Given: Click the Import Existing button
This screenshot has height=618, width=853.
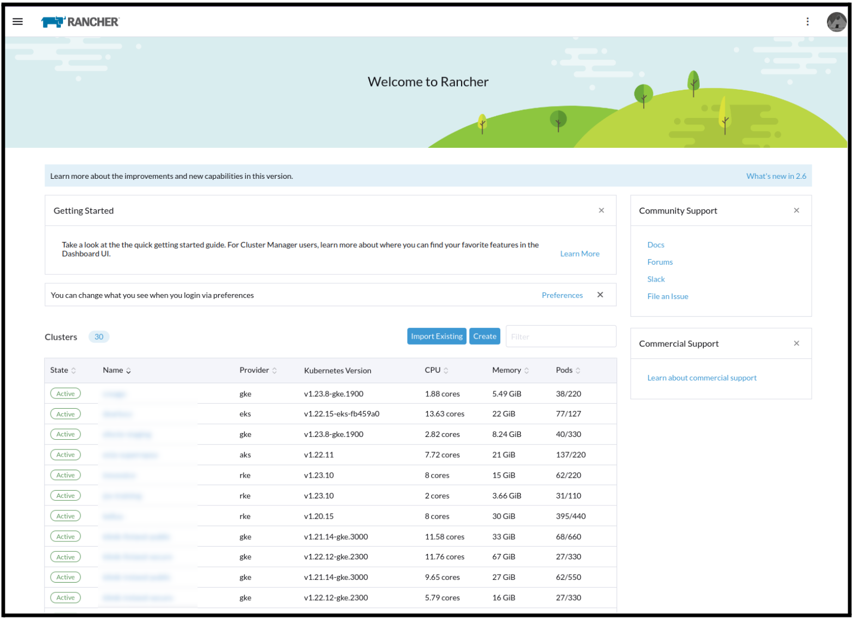Looking at the screenshot, I should [x=437, y=336].
